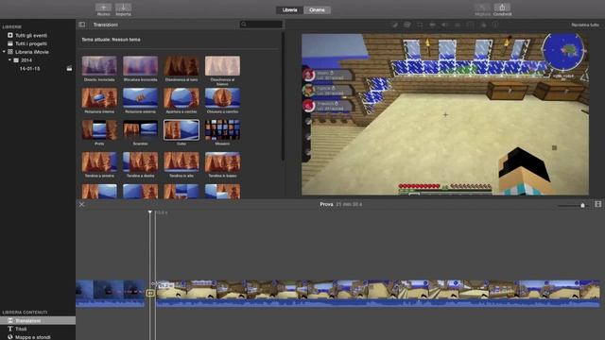Select the speed adjustment icon
This screenshot has height=340, width=605.
(471, 25)
